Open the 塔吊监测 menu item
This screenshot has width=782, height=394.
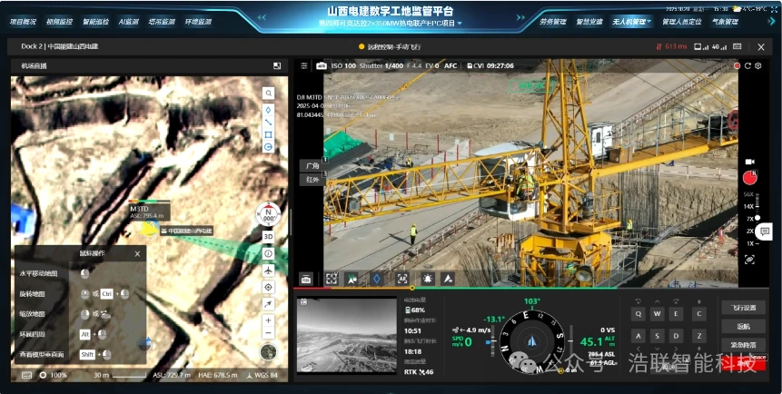(161, 22)
